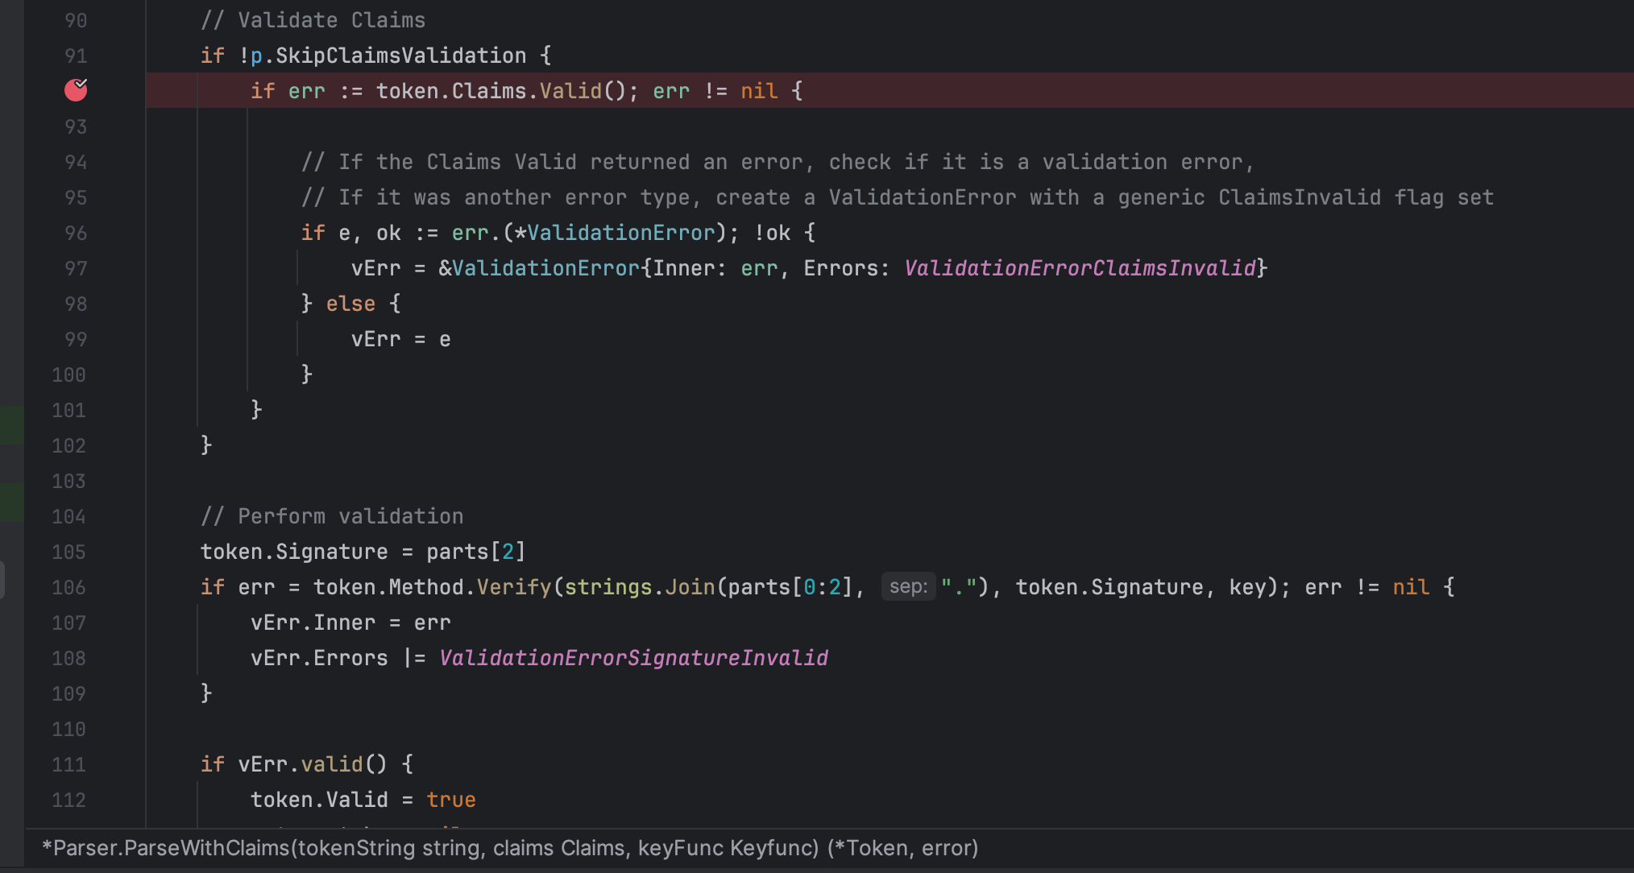This screenshot has height=873, width=1634.
Task: Click 'vErr = e' on line 99
Action: coord(400,339)
